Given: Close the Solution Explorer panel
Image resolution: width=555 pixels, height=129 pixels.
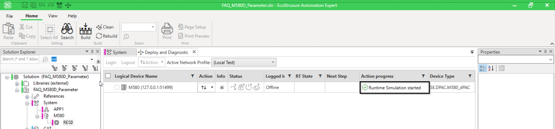Looking at the screenshot, I should click(98, 51).
